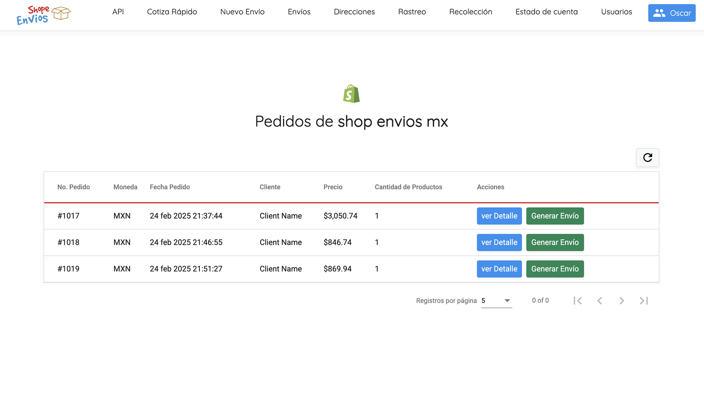Viewport: 704px width, 396px height.
Task: Jump to last page using pagination icon
Action: click(644, 301)
